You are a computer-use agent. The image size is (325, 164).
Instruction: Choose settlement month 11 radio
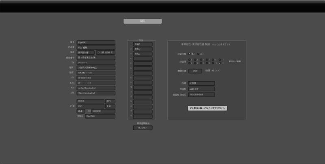(x=220, y=60)
